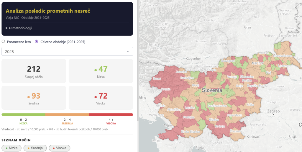Click the 72 Visoka stat card
302x152 pixels.
(x=101, y=97)
